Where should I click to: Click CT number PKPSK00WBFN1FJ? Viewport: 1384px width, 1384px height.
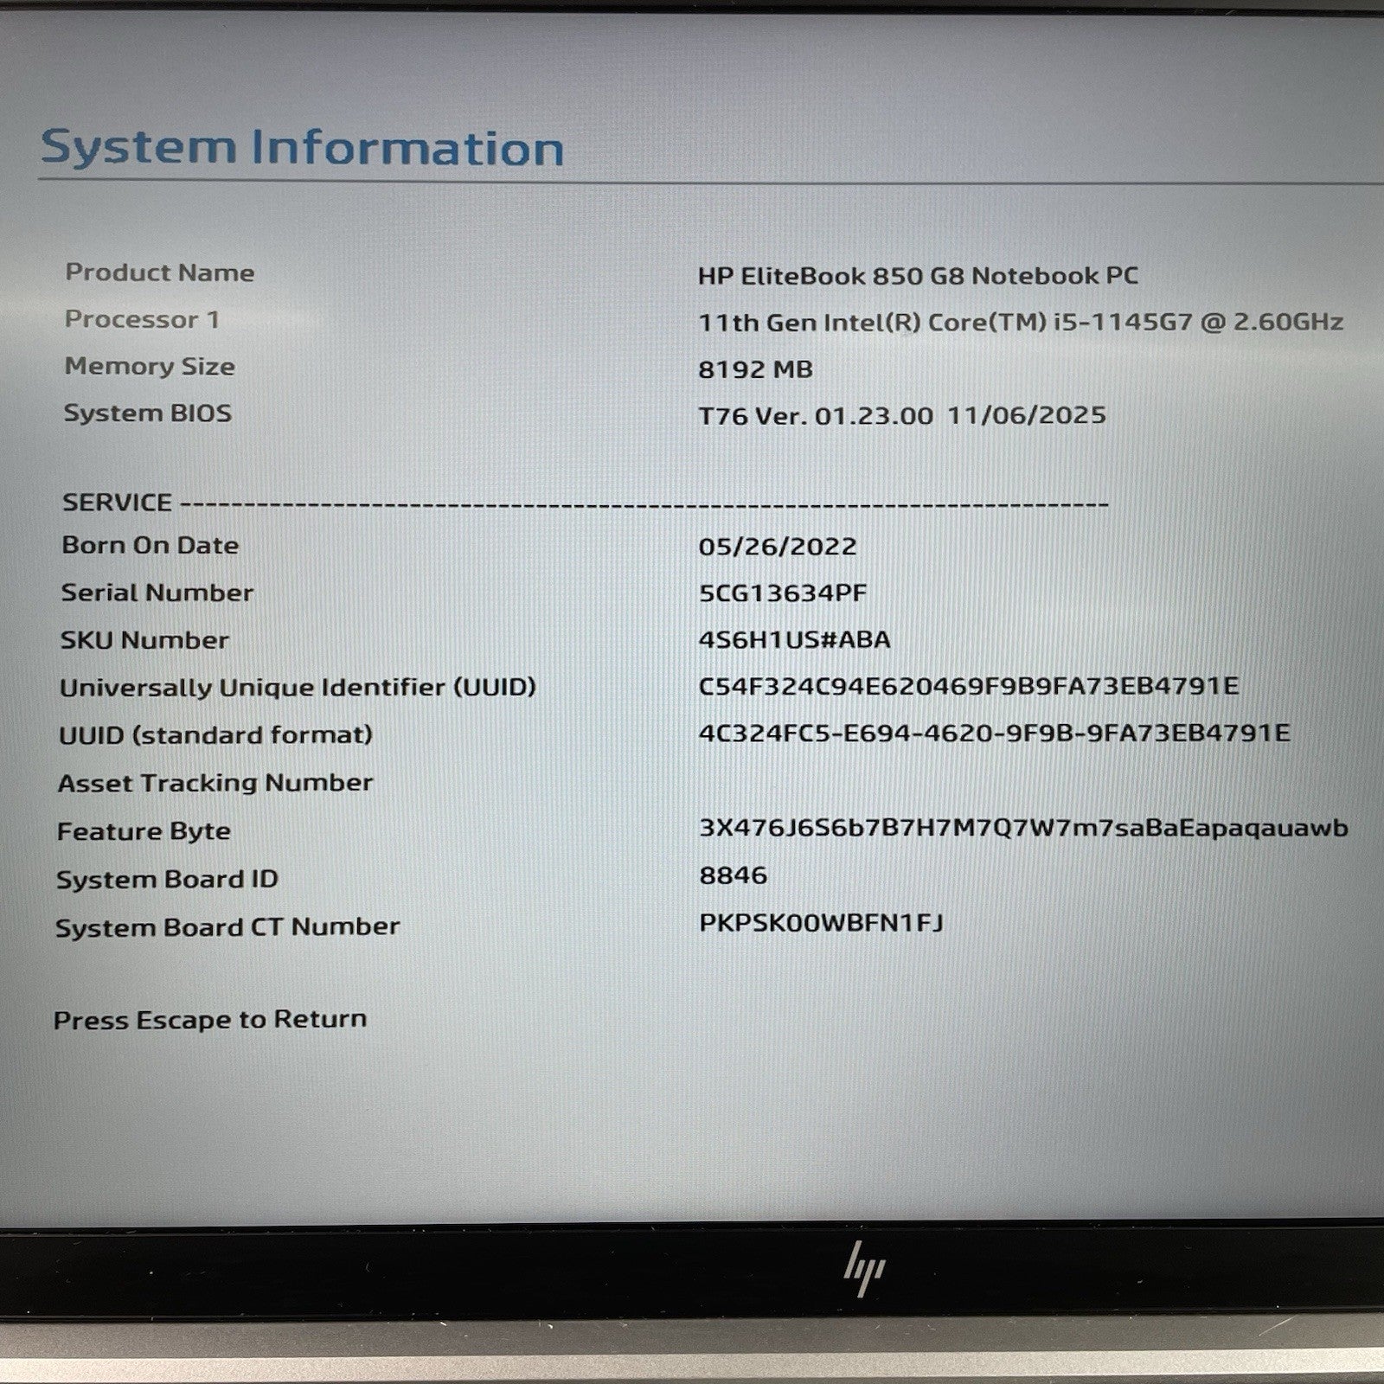point(821,923)
